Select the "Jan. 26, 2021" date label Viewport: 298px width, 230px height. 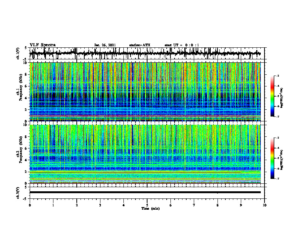click(x=105, y=45)
